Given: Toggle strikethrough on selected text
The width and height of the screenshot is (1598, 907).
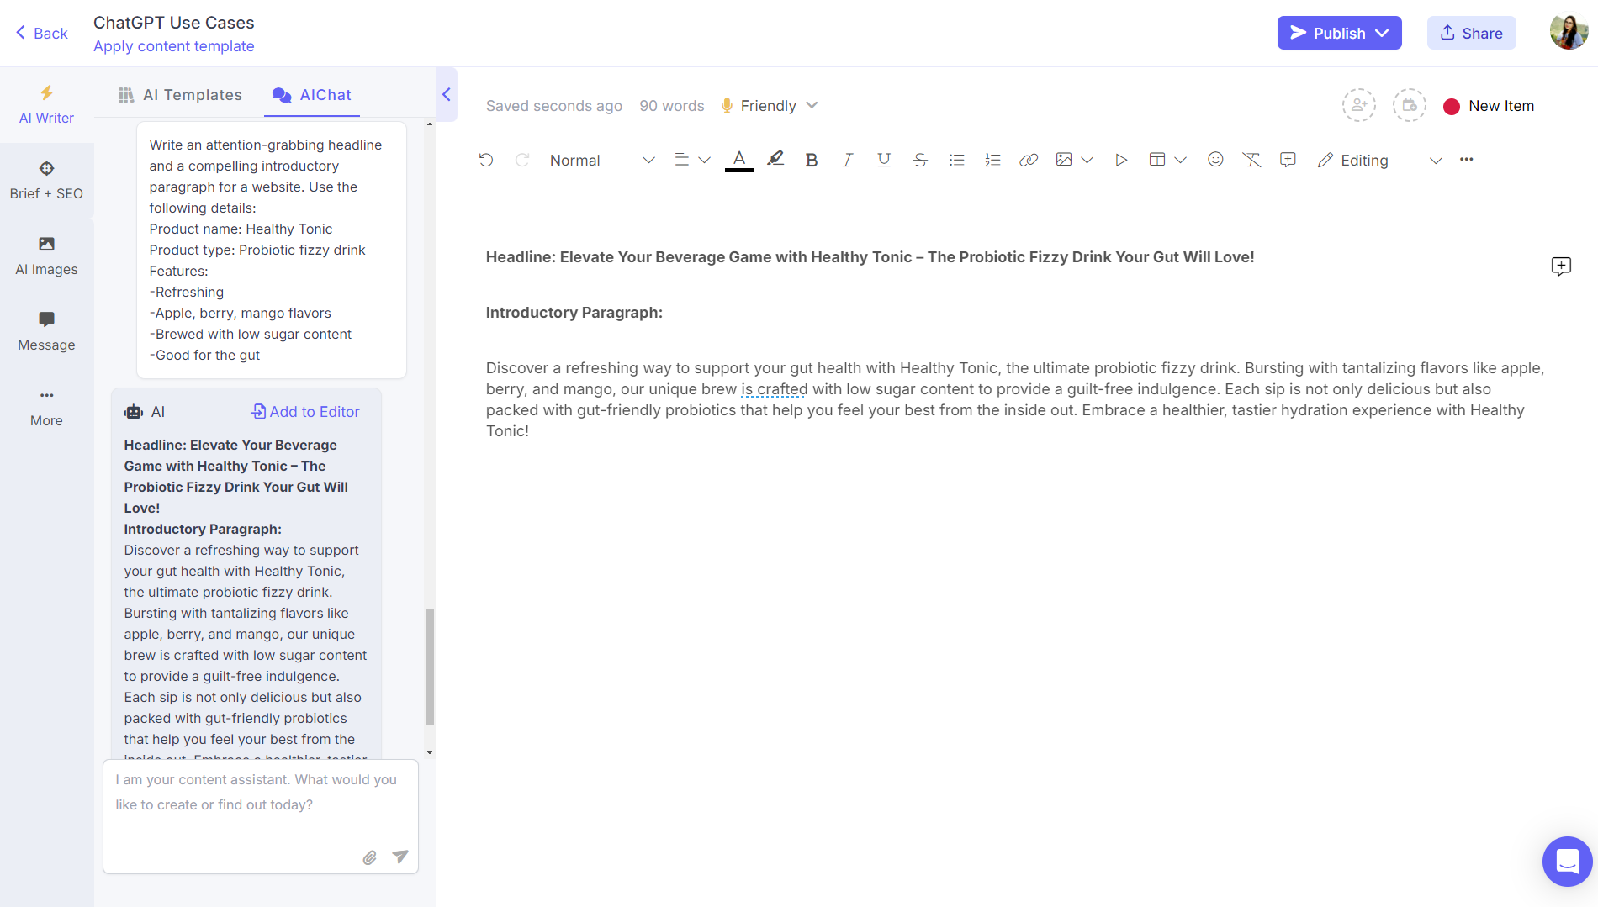Looking at the screenshot, I should (x=920, y=159).
